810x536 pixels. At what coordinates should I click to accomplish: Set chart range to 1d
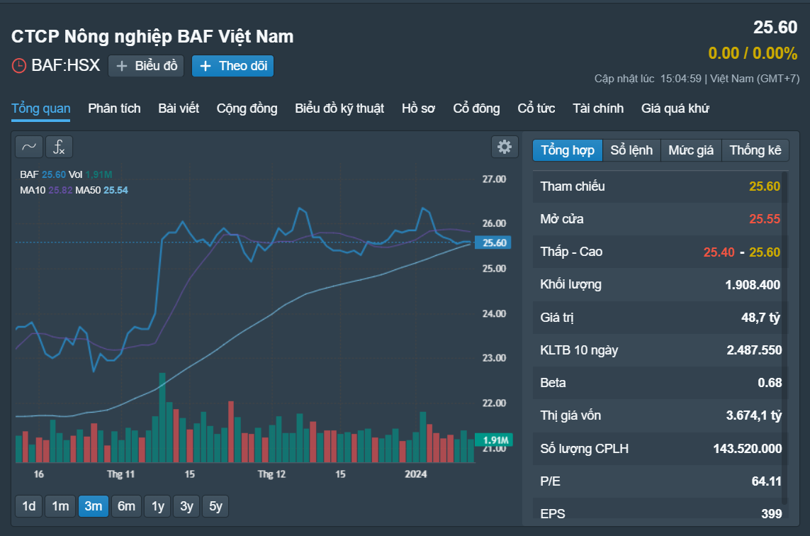click(x=29, y=506)
